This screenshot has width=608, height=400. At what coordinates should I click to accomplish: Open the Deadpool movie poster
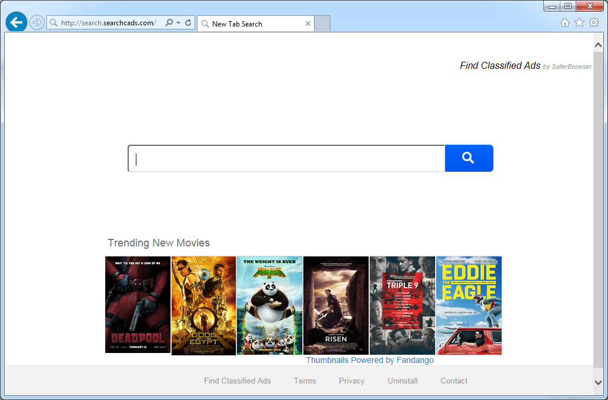click(138, 305)
